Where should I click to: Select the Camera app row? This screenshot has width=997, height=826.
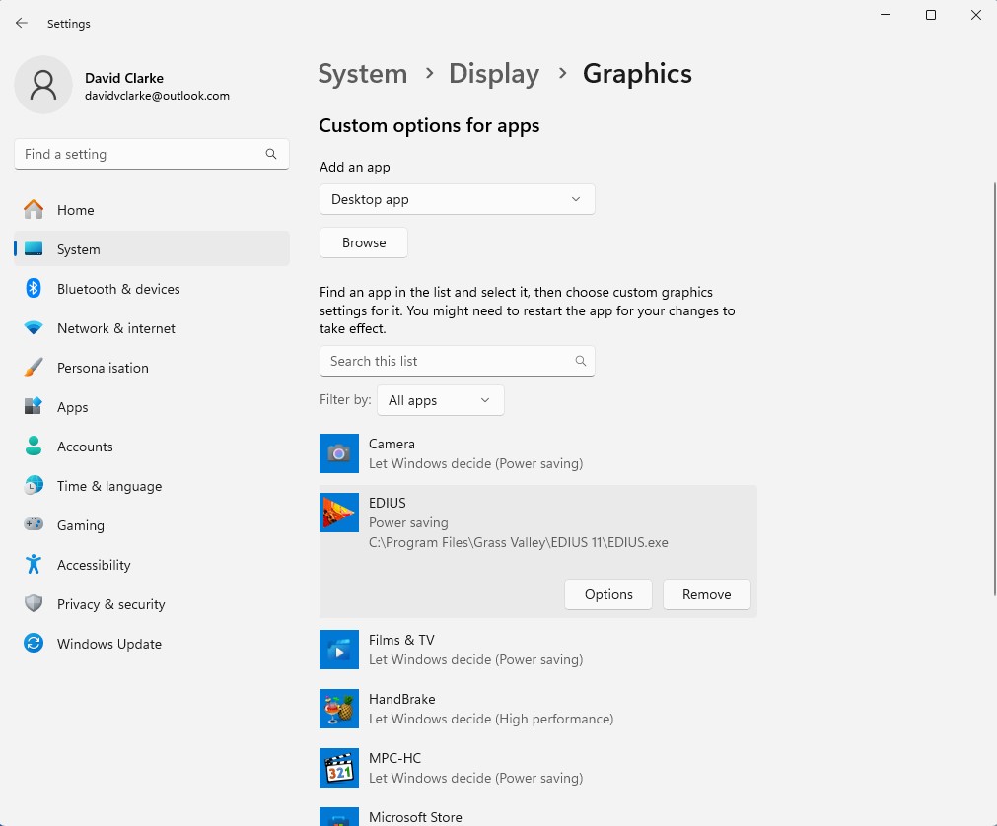537,453
